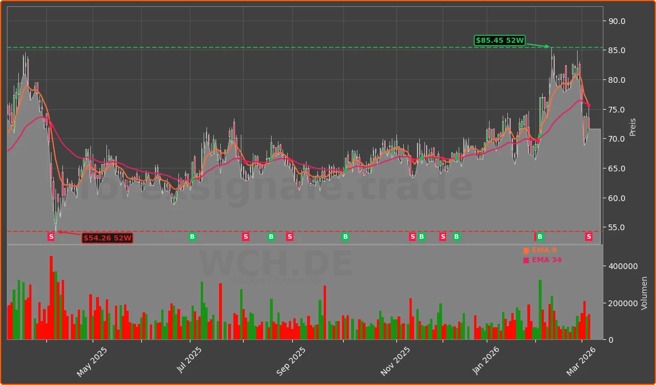The height and width of the screenshot is (385, 656).
Task: Click the $54.26 52W low price label
Action: click(x=108, y=238)
